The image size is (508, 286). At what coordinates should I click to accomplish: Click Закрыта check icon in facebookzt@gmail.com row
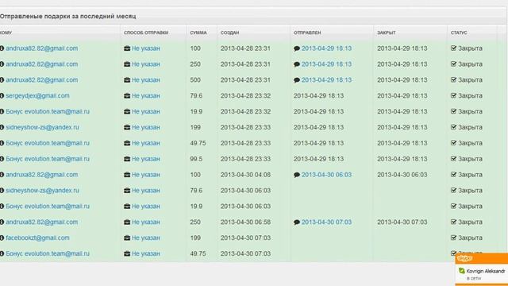click(x=453, y=238)
